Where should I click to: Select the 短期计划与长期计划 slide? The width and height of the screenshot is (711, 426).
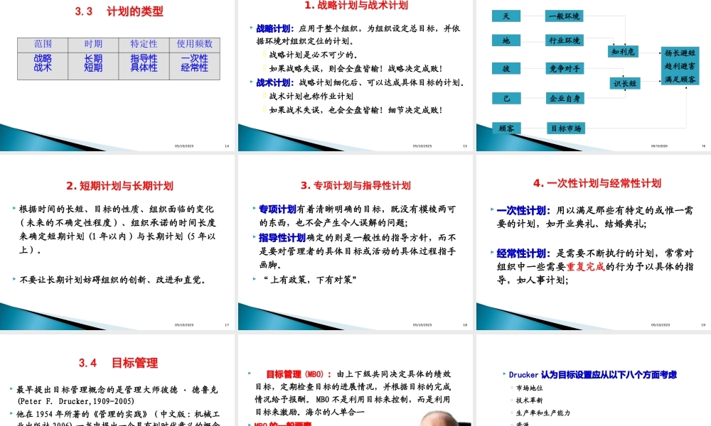pos(117,243)
